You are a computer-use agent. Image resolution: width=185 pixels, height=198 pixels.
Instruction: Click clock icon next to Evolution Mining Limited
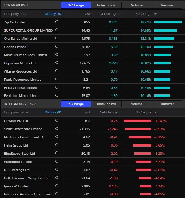tap(57, 95)
